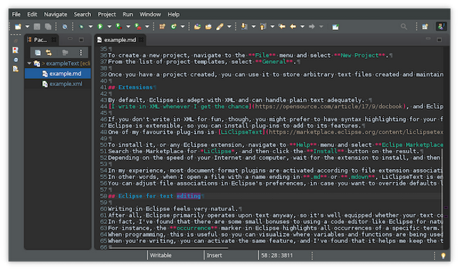Click the Last Edit Location arrow icon

pos(282,26)
